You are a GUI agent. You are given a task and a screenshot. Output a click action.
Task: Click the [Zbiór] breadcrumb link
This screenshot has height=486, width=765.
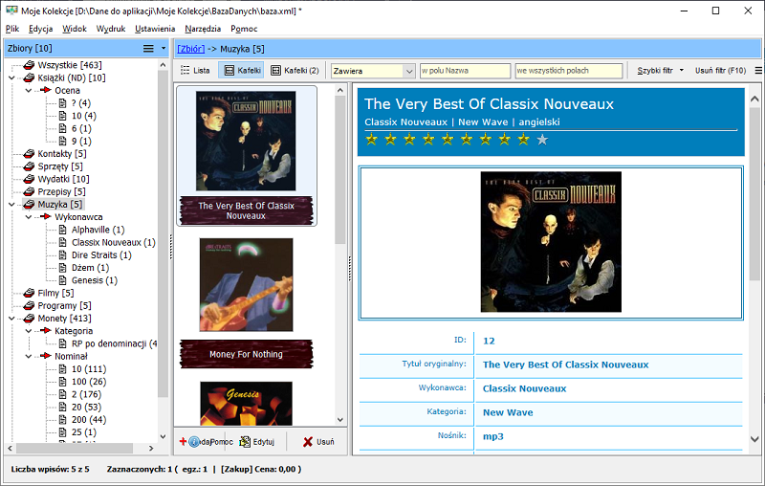coord(190,49)
